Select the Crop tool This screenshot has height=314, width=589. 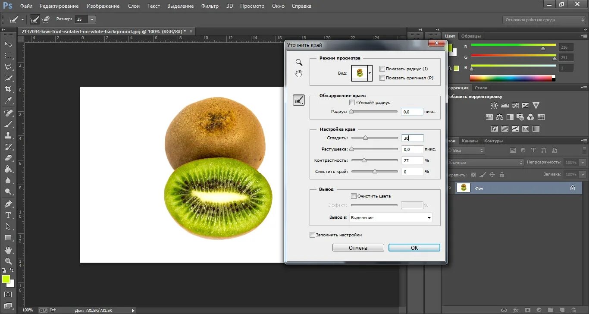tap(8, 89)
